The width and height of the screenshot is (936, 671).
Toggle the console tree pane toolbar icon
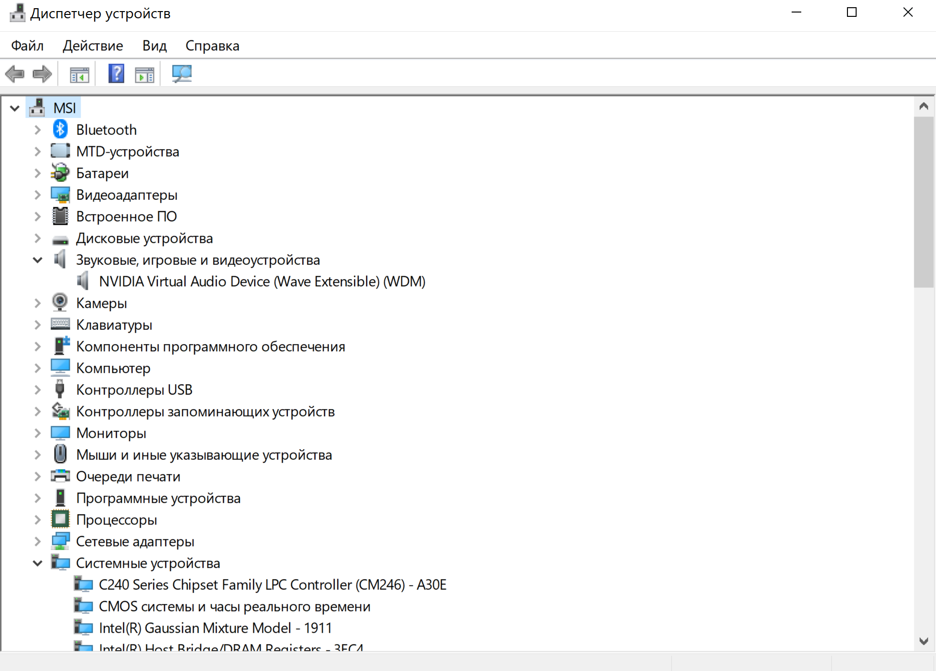tap(79, 75)
